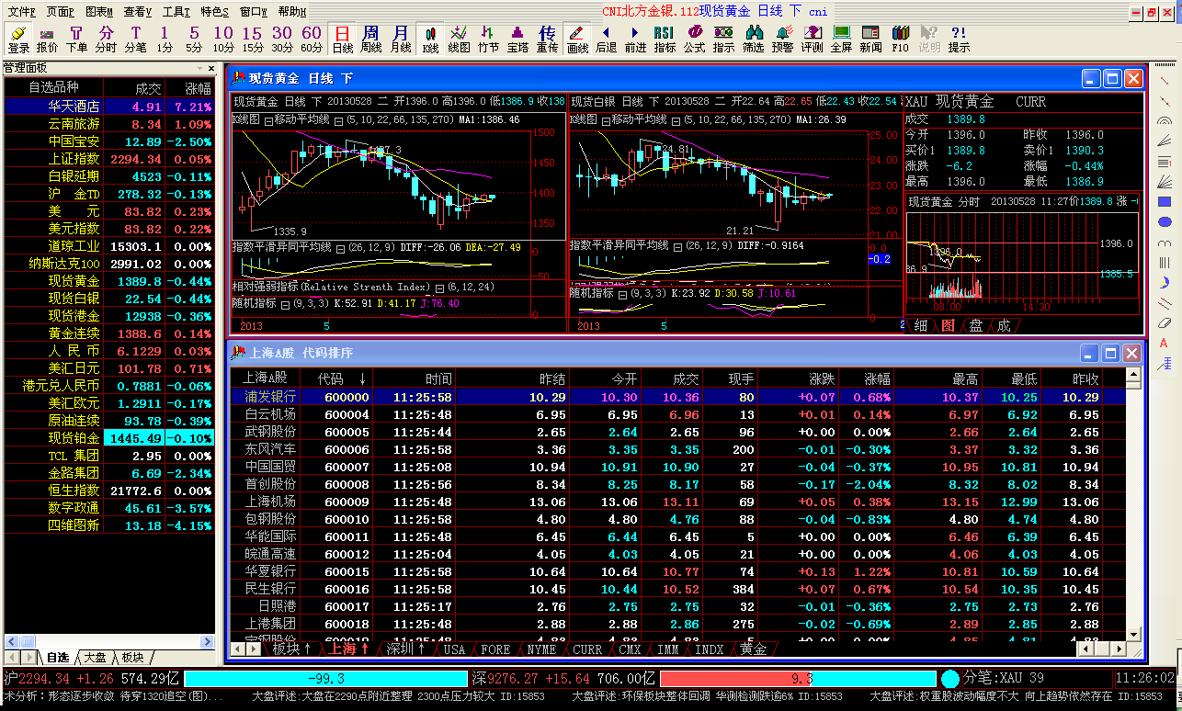Click the 登录 login toolbar icon

pyautogui.click(x=18, y=39)
